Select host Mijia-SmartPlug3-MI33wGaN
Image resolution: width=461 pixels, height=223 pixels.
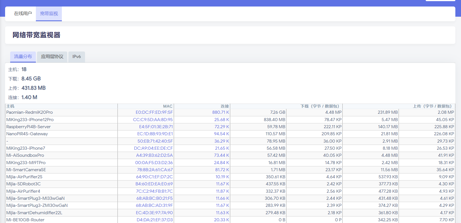(36, 198)
